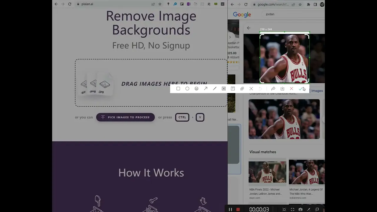
Task: Open the recorder drawing pen tool
Action: click(309, 209)
